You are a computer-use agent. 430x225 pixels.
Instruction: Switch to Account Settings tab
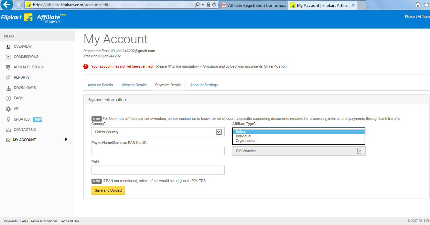pyautogui.click(x=204, y=85)
